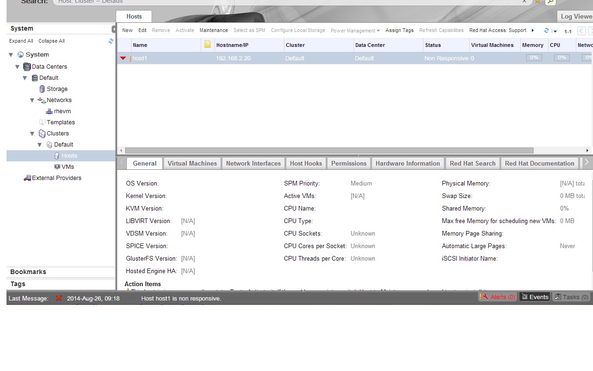
Task: Open the Power Management dropdown
Action: pyautogui.click(x=355, y=31)
